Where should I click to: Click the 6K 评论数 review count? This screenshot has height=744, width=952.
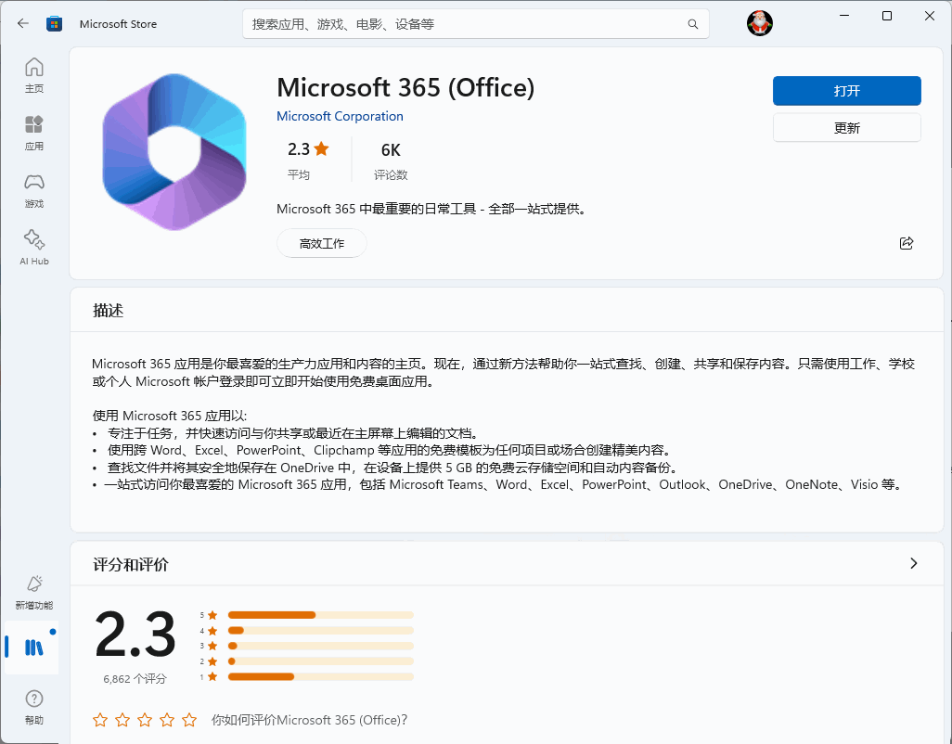click(391, 160)
